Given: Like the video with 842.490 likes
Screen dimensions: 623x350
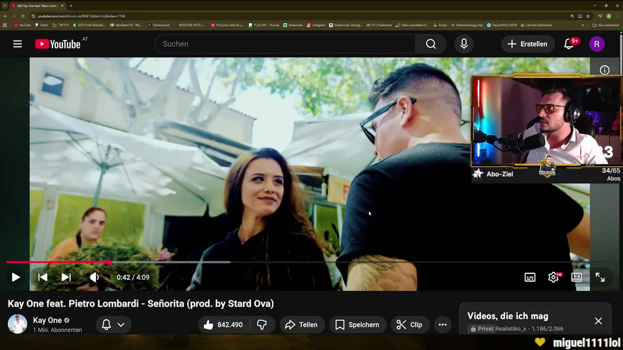Looking at the screenshot, I should [x=223, y=325].
